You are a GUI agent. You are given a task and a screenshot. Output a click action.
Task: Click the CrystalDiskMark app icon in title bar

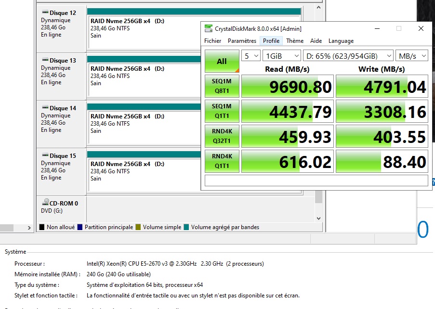(208, 28)
